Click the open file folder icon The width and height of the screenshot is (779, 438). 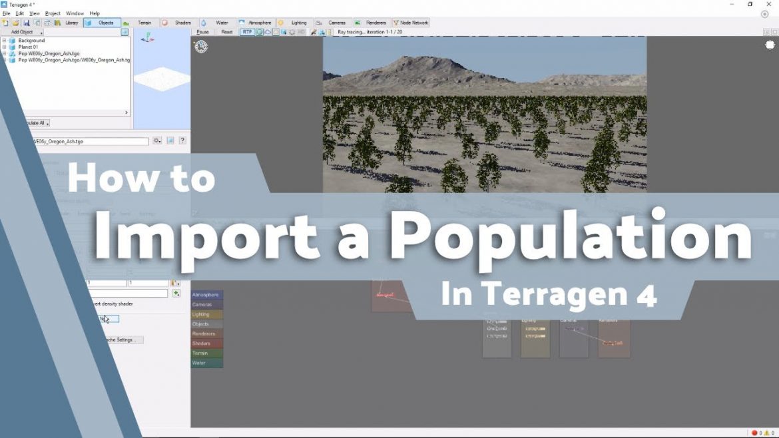15,22
